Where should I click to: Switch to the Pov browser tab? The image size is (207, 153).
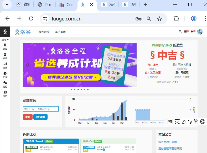pos(44,5)
